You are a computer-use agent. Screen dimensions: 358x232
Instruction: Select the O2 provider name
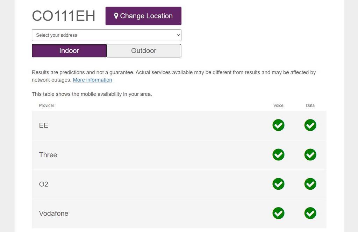click(44, 184)
